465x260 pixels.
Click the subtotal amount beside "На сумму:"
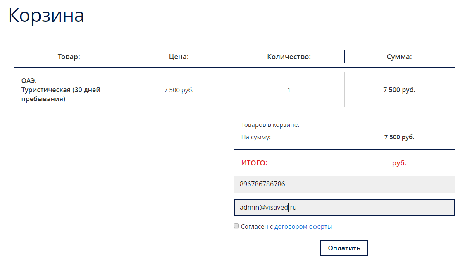pyautogui.click(x=399, y=137)
